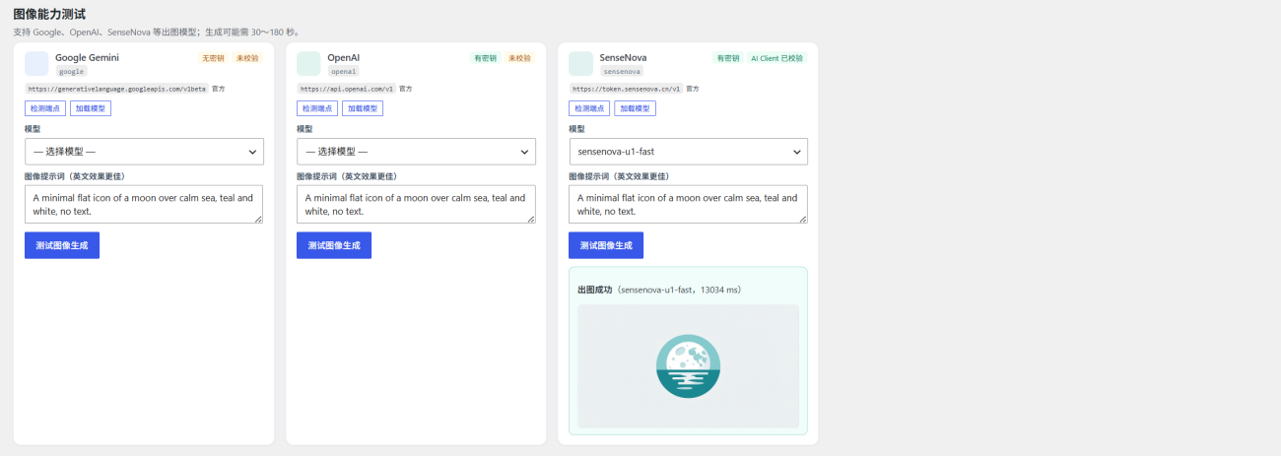
Task: Focus the Google Gemini image prompt textarea
Action: [144, 204]
